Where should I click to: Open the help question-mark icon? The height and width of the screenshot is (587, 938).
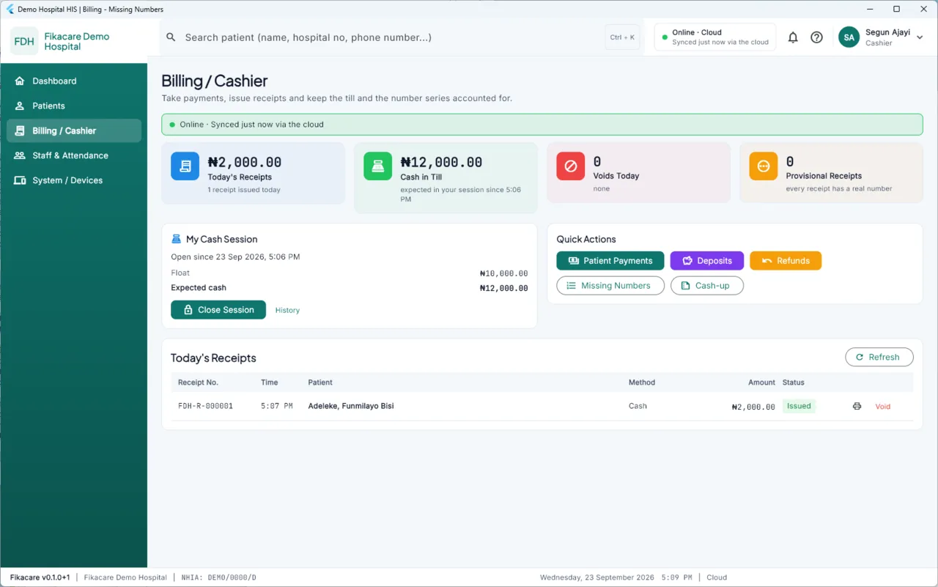[x=816, y=37]
